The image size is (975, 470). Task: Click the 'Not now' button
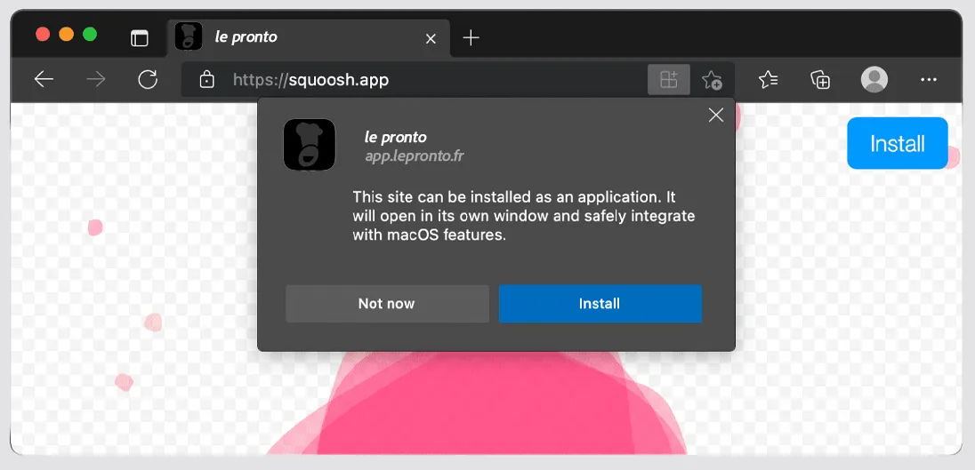[x=387, y=304]
